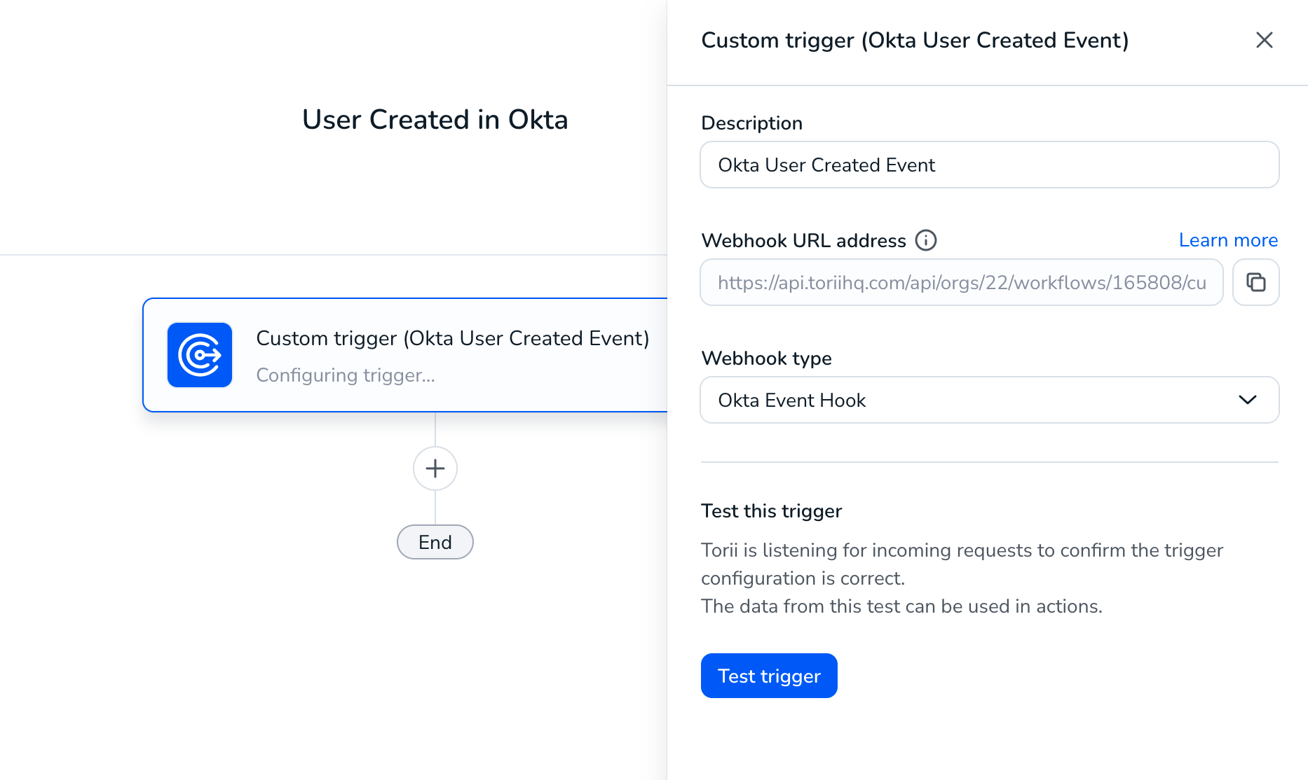Open the Webhook type dropdown

(990, 400)
